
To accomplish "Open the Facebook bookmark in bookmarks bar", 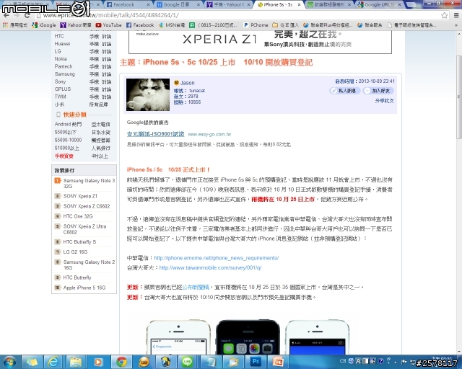I will (x=140, y=25).
